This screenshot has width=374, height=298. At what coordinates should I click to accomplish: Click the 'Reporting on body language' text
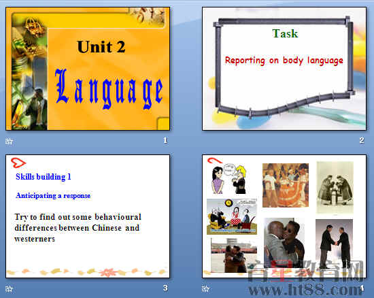pyautogui.click(x=284, y=61)
